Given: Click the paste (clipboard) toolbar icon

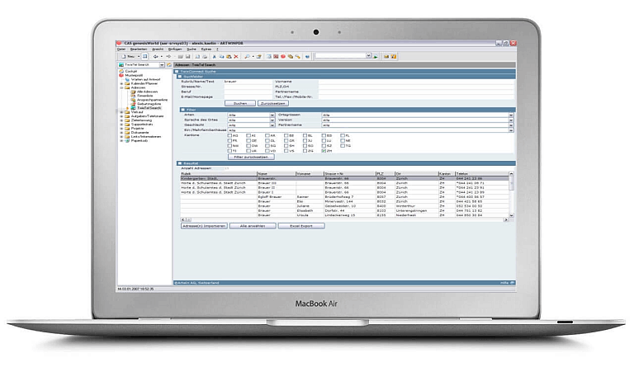Looking at the screenshot, I should (x=229, y=57).
